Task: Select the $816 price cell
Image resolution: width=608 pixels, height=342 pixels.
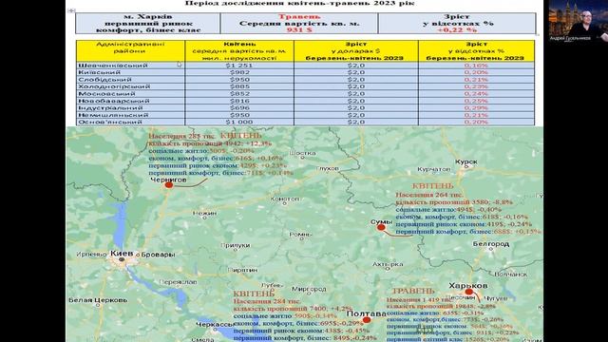Action: tap(239, 101)
